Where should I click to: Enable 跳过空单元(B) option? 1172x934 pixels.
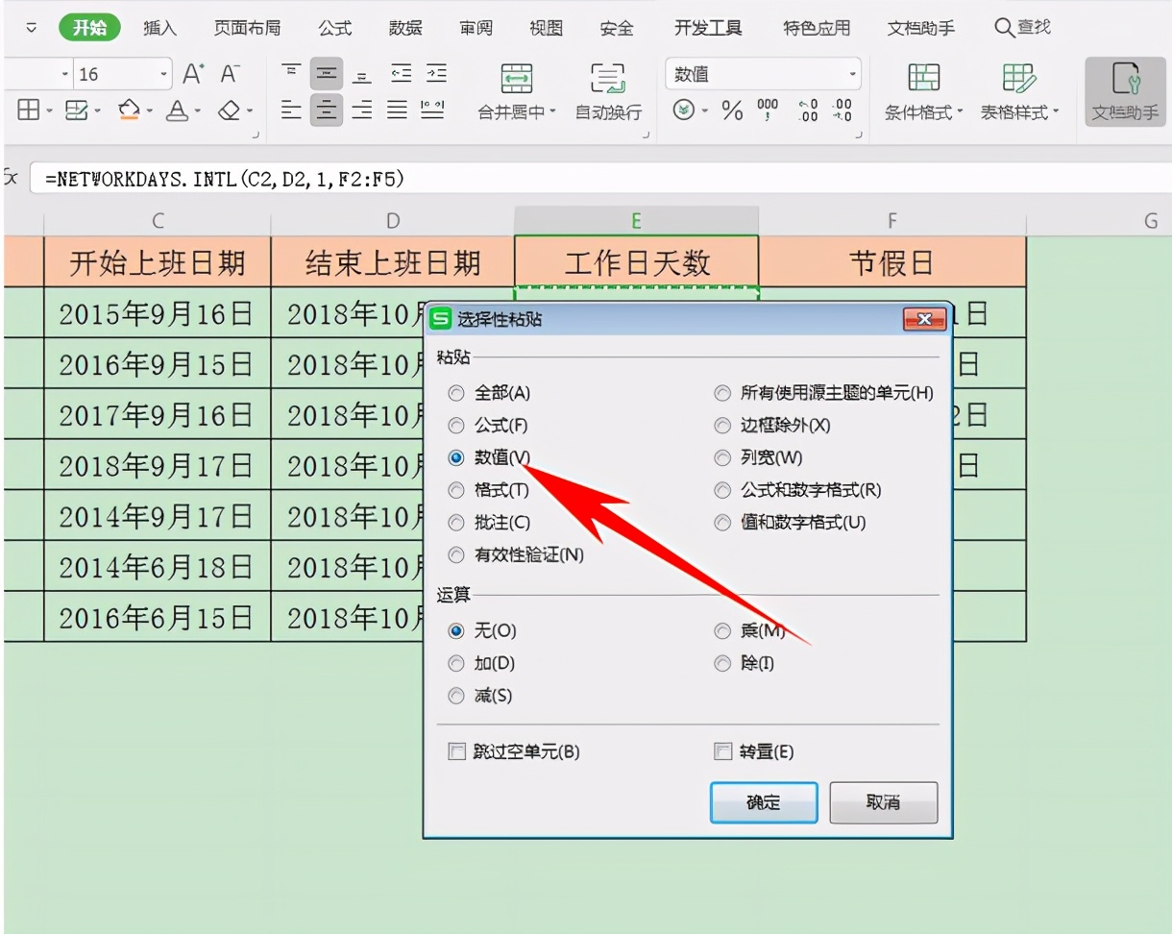click(x=456, y=751)
